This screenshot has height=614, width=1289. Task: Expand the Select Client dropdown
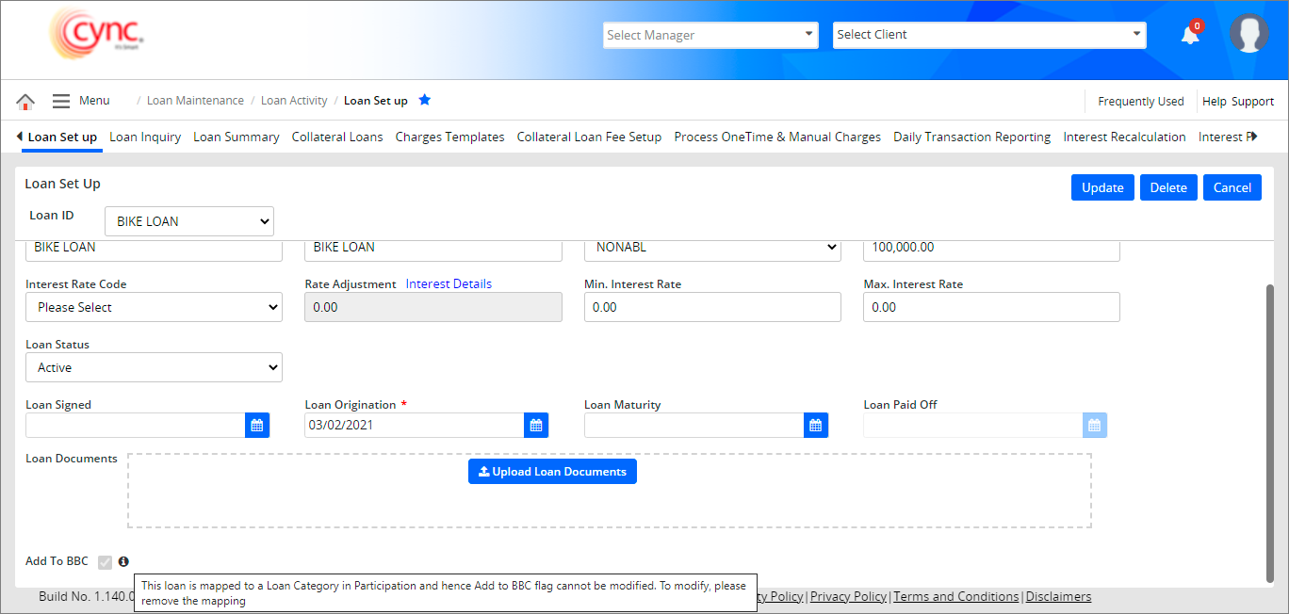(x=989, y=35)
